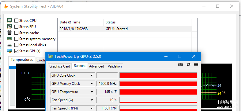
Task: Click the RAM module icon beside Stress system memory
Action: (x=9, y=39)
